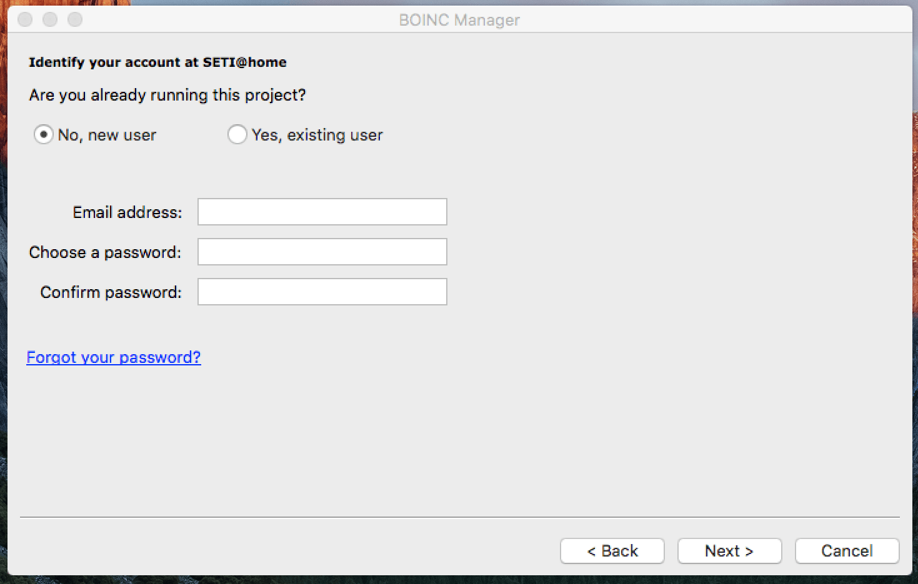918x584 pixels.
Task: Open the 'Forgot your password?' link
Action: coord(114,357)
